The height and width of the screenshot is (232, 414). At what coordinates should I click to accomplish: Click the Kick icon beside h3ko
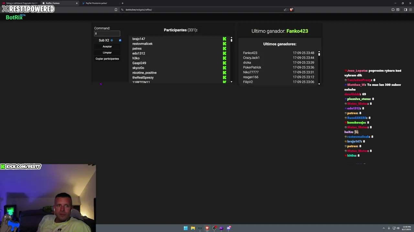click(224, 58)
